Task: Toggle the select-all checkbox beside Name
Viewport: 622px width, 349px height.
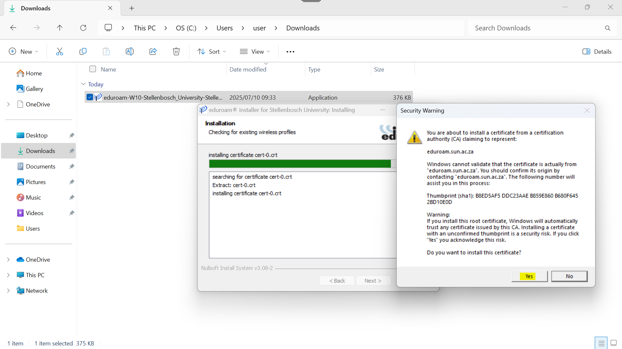Action: (93, 69)
